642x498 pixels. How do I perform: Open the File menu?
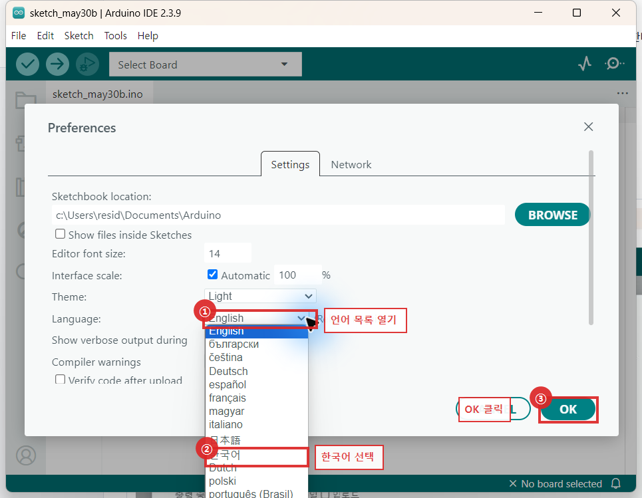coord(19,36)
